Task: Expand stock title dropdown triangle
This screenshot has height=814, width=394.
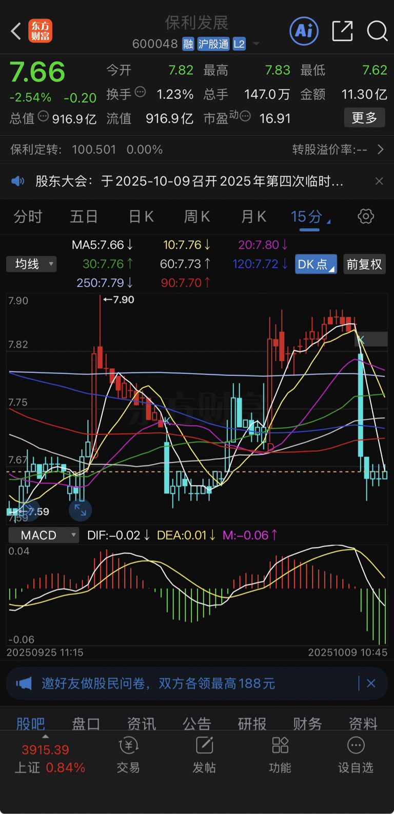Action: [256, 44]
